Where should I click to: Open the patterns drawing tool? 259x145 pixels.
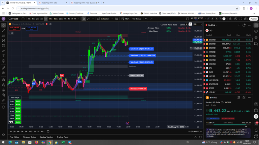coord(4,40)
